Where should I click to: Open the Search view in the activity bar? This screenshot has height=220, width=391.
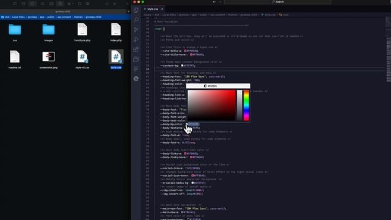click(136, 20)
